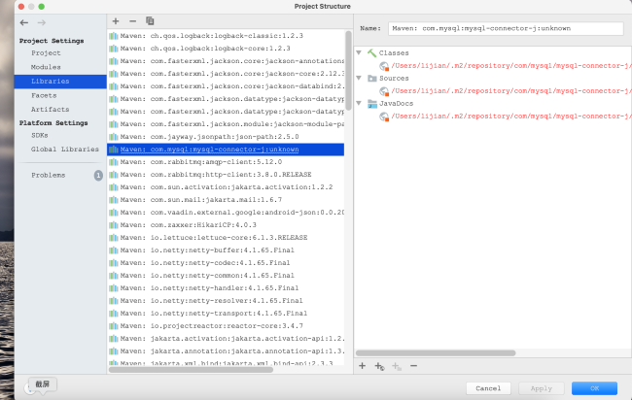632x400 pixels.
Task: Click the OK button
Action: tap(594, 388)
